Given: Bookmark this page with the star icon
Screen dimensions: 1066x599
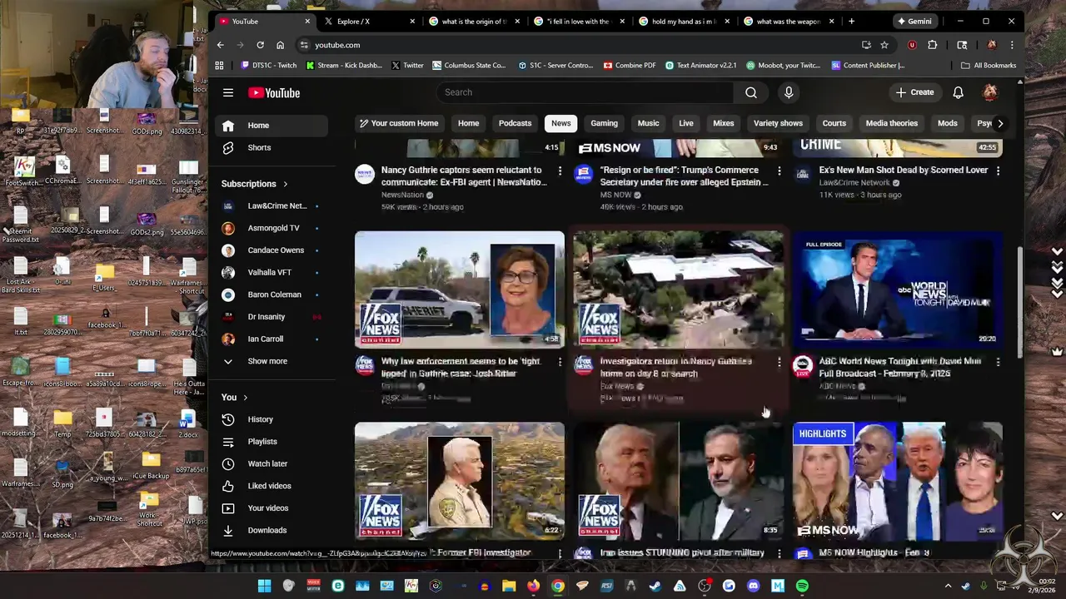Looking at the screenshot, I should click(884, 45).
